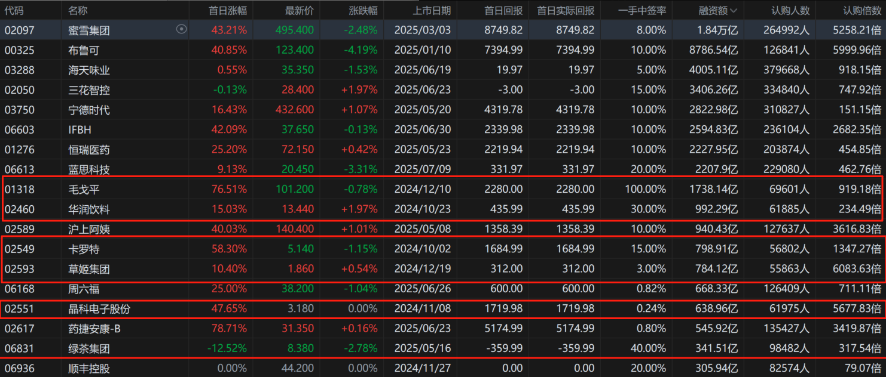
Task: Select the 周六福 stock name
Action: coord(83,289)
